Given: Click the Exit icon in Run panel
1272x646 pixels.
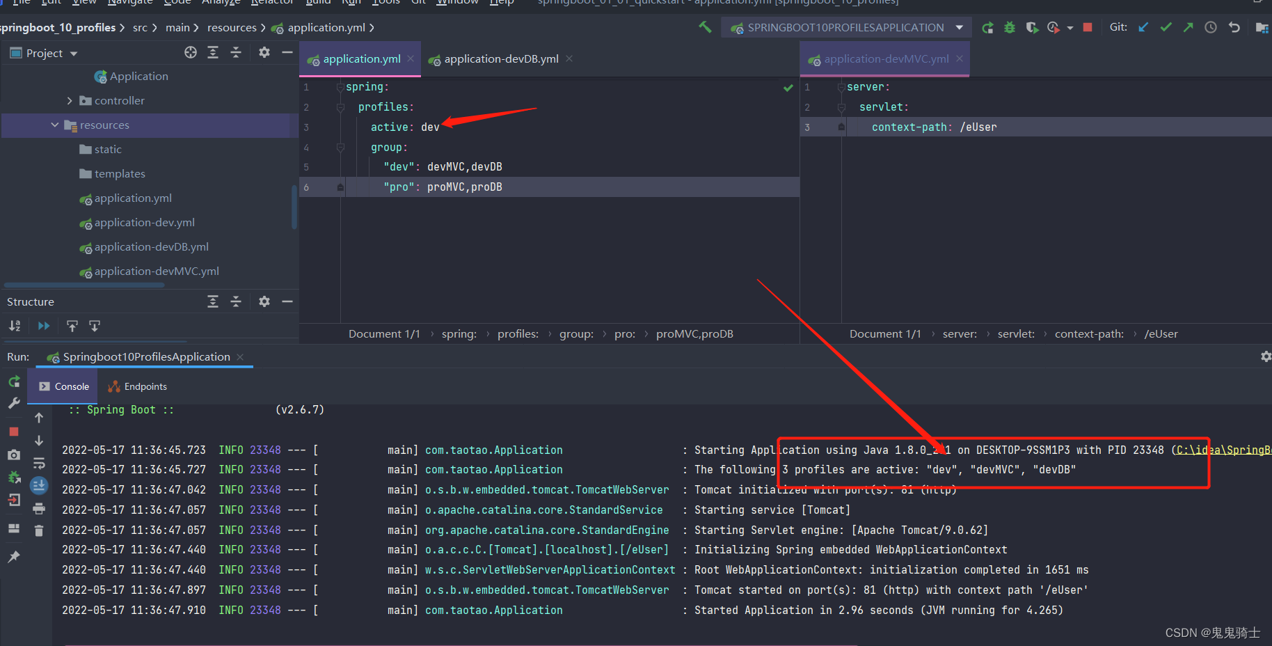Looking at the screenshot, I should [14, 500].
